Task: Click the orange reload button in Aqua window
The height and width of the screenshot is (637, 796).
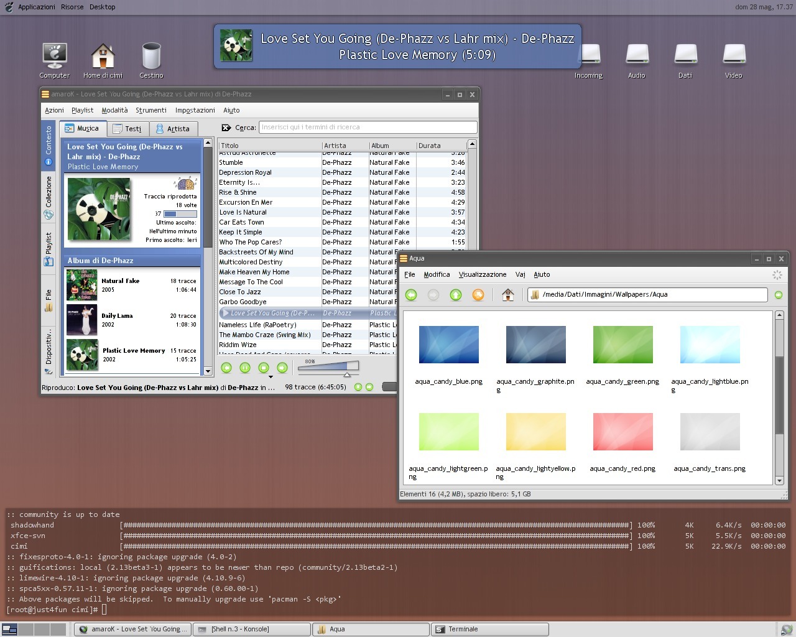Action: point(478,295)
